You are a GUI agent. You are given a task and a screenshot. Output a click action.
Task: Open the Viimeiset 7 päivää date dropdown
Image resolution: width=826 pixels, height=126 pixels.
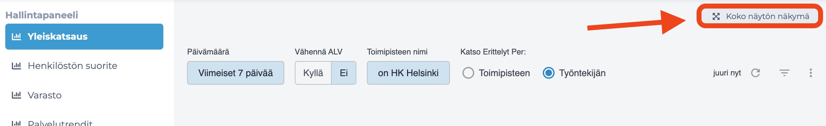click(x=235, y=73)
